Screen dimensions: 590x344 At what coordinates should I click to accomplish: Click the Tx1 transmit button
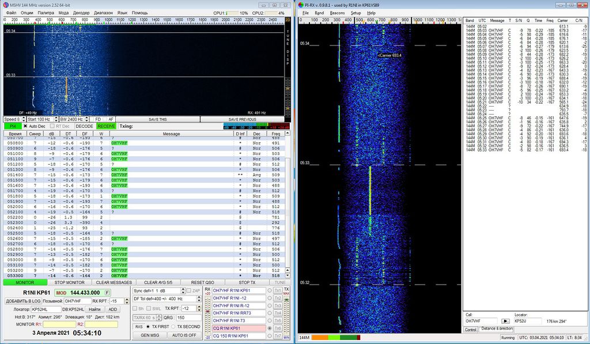278,290
